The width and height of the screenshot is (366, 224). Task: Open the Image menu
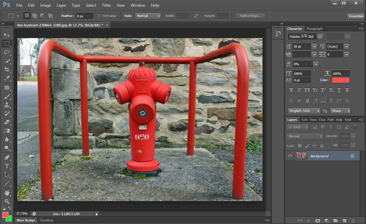[45, 5]
